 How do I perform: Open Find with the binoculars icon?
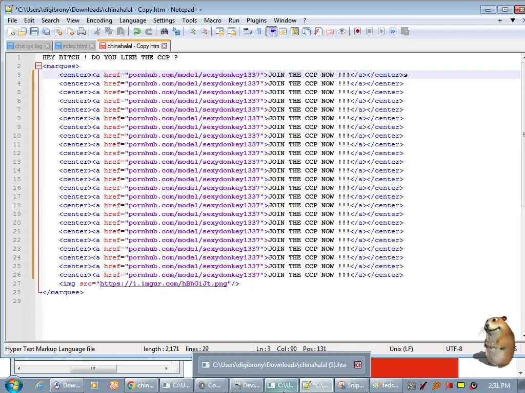tap(164, 31)
